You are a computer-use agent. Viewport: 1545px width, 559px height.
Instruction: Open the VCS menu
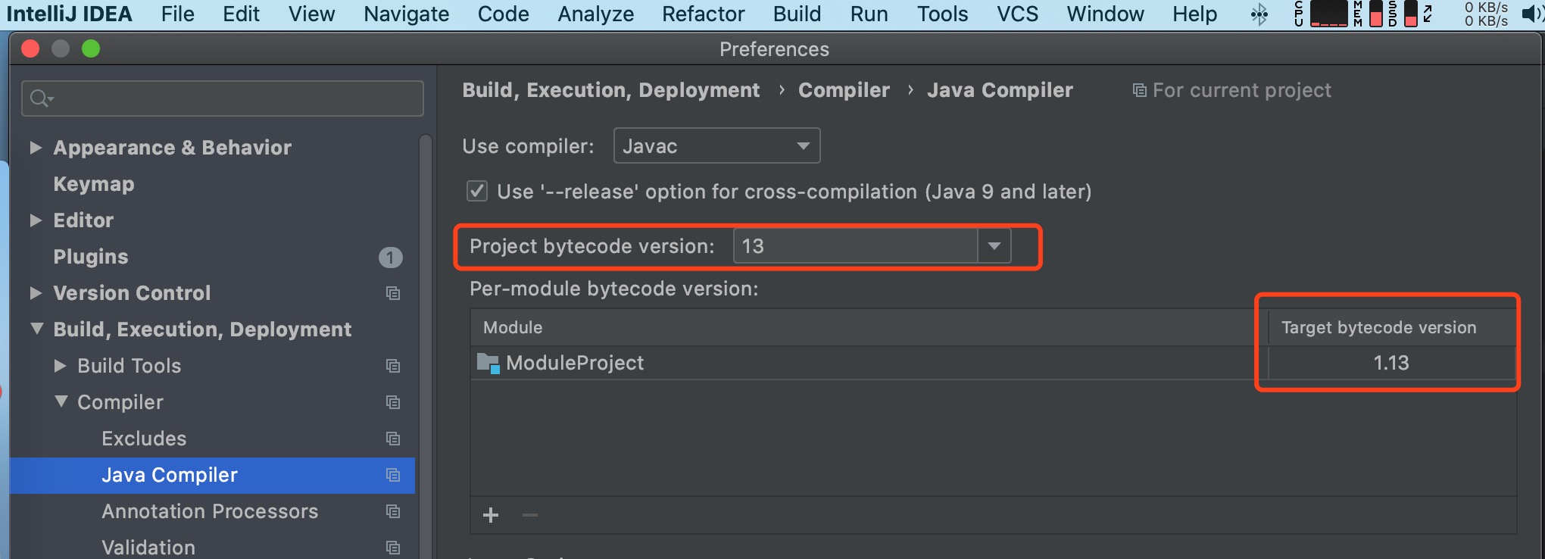tap(1017, 14)
